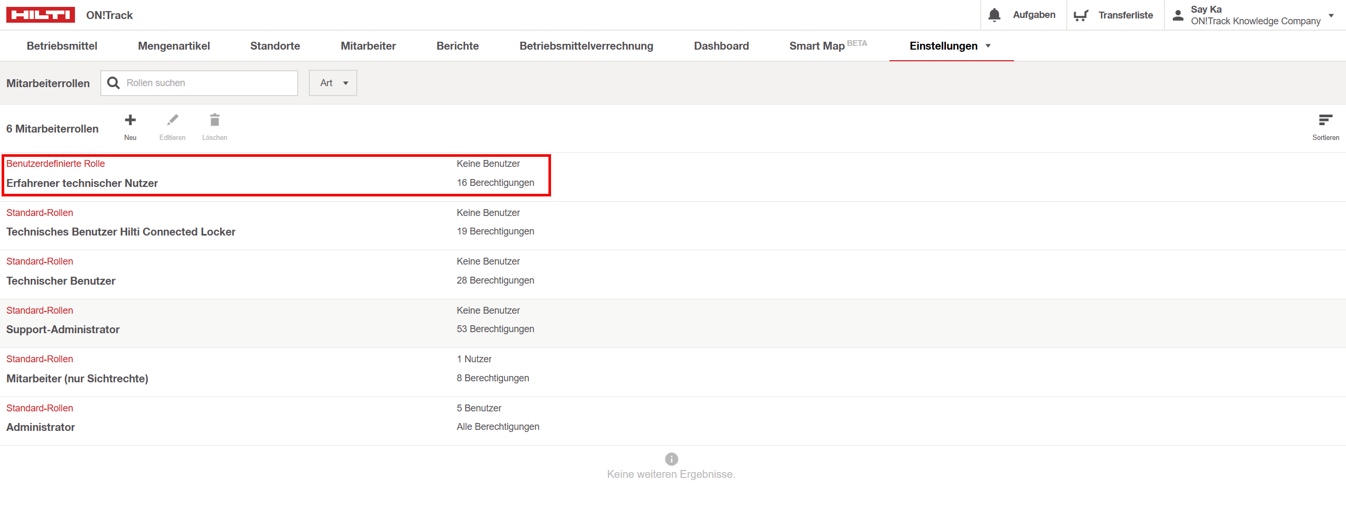
Task: Select the Administrator role
Action: (x=41, y=427)
